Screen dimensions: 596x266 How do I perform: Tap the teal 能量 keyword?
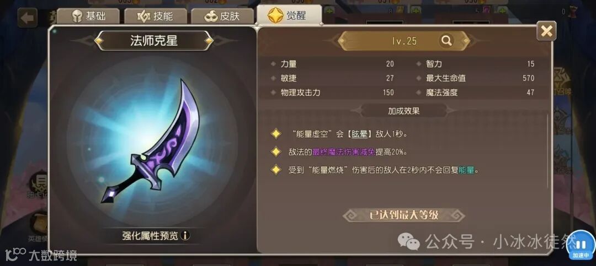point(466,170)
